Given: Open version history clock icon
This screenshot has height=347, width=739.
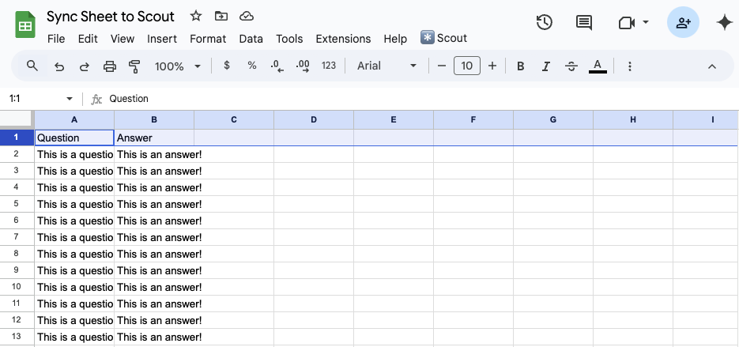Looking at the screenshot, I should pos(544,23).
